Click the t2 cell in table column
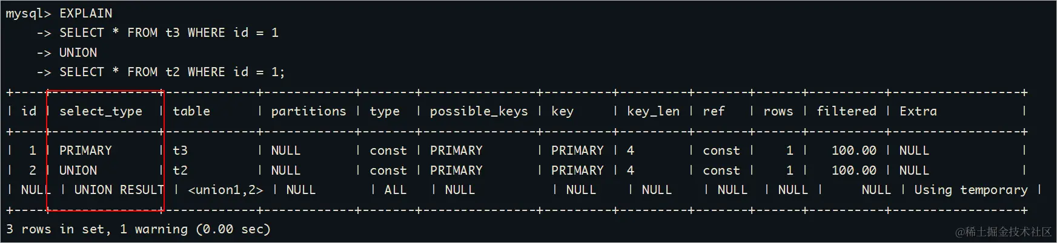Screen dimensions: 1057x243 [x=180, y=170]
